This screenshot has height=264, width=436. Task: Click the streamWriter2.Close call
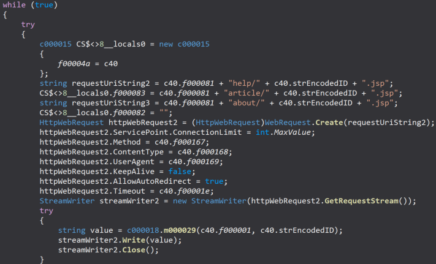[102, 250]
